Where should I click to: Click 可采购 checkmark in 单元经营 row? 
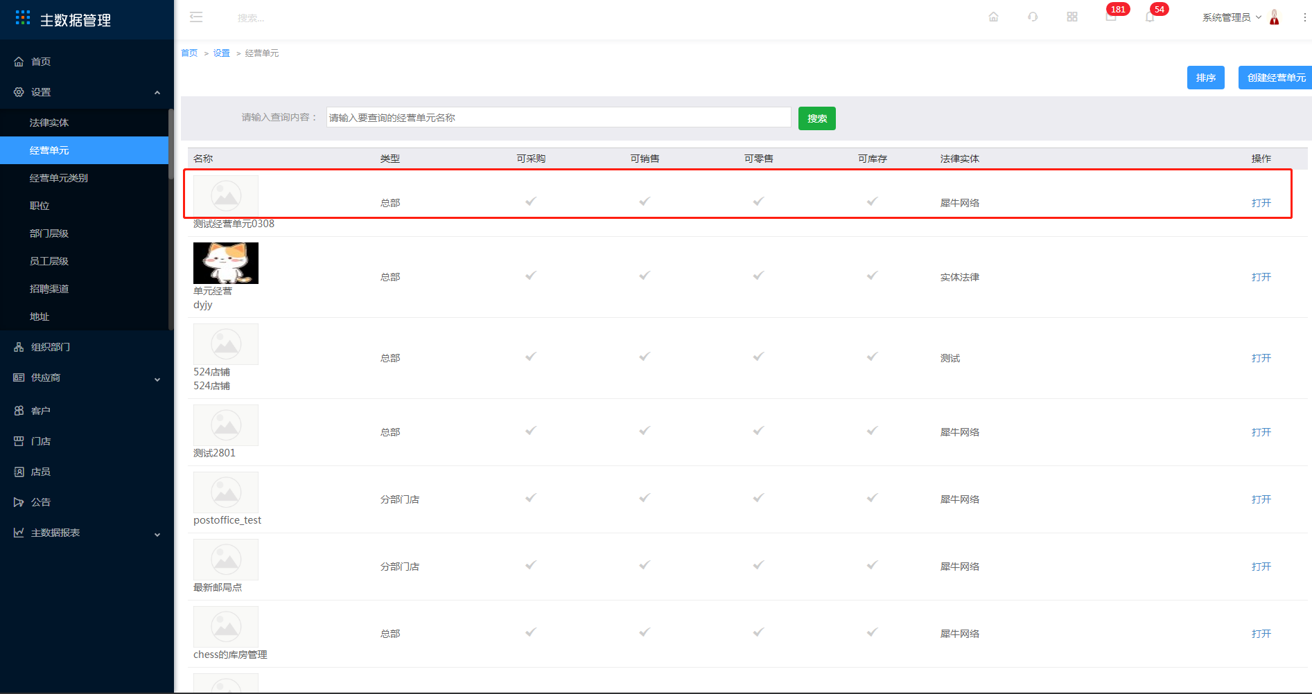pyautogui.click(x=531, y=276)
